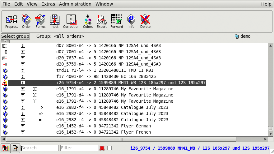Select e16_1791-f4 My Favourite Magazine
Image resolution: width=274 pixels, height=154 pixels.
click(x=115, y=101)
